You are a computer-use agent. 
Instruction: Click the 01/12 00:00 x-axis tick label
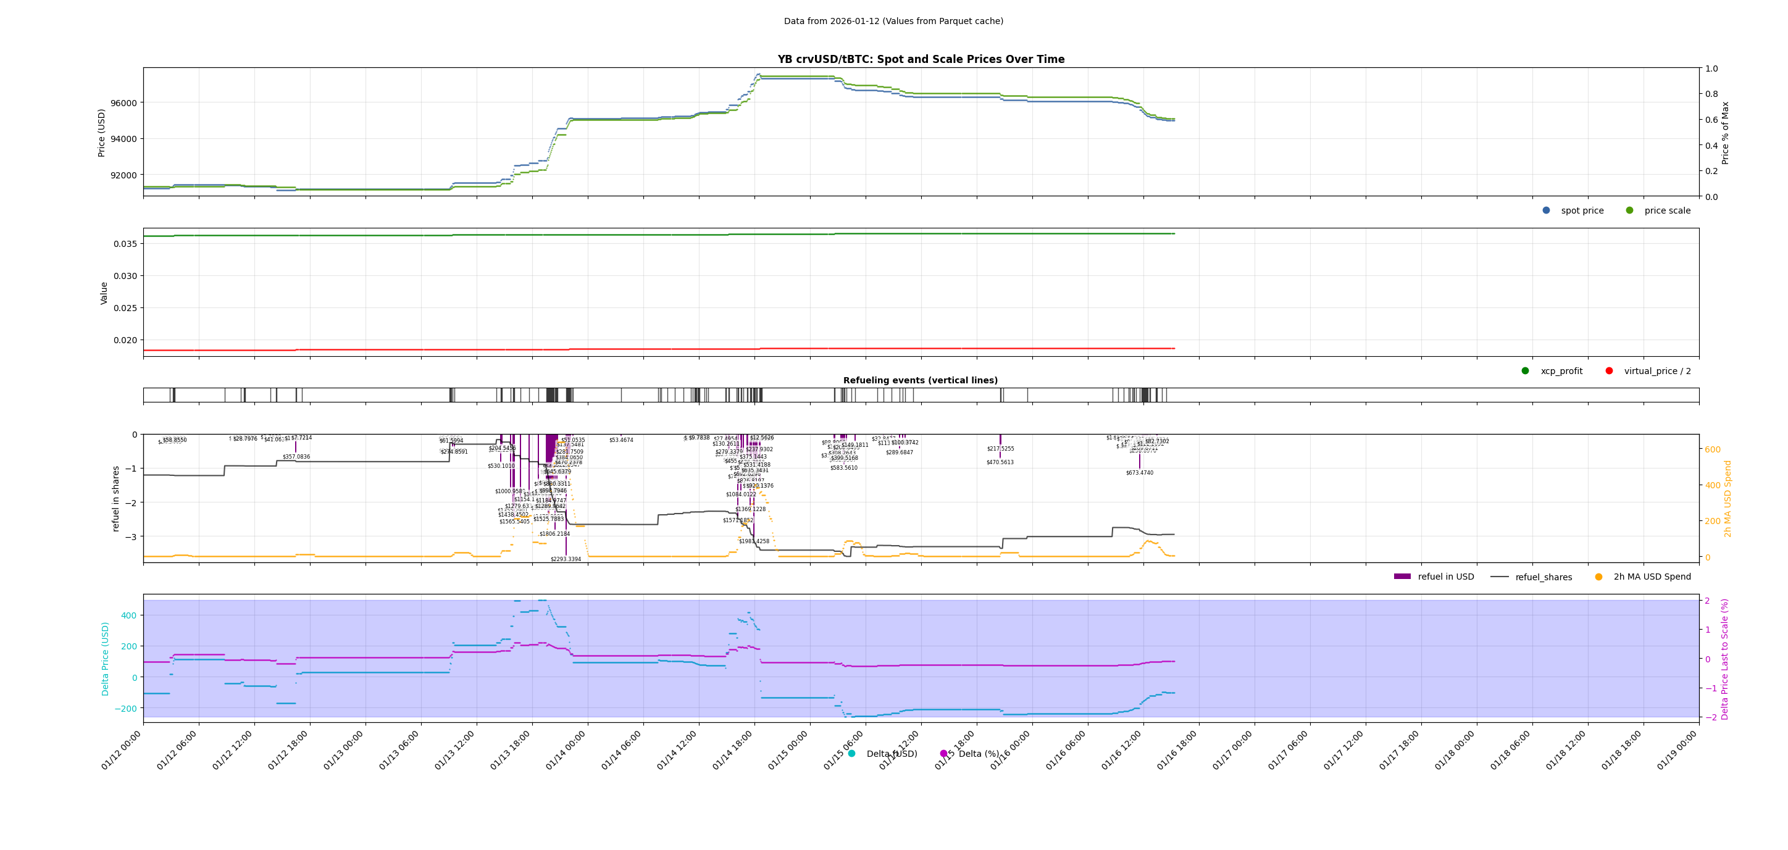coord(122,751)
